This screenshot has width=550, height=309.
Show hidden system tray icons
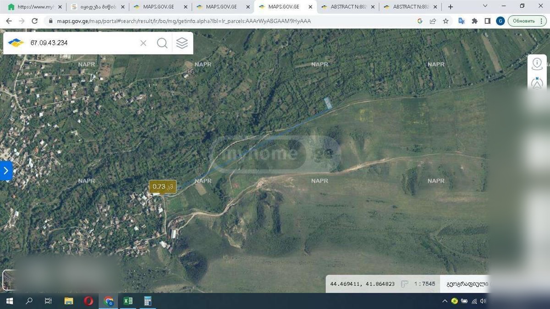pos(445,301)
